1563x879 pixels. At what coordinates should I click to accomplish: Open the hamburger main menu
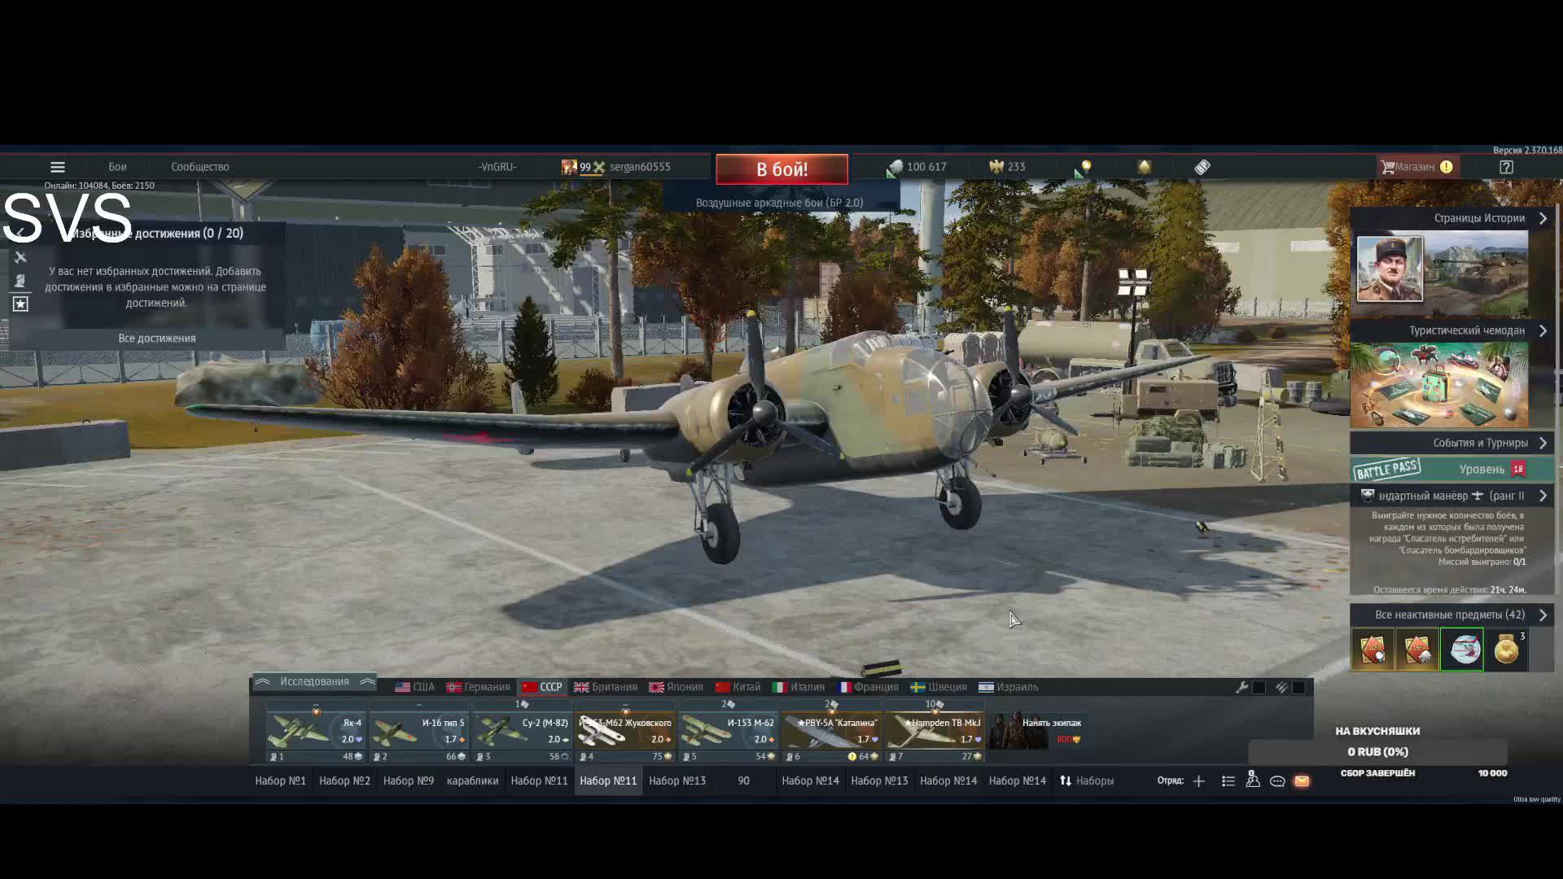pos(57,167)
